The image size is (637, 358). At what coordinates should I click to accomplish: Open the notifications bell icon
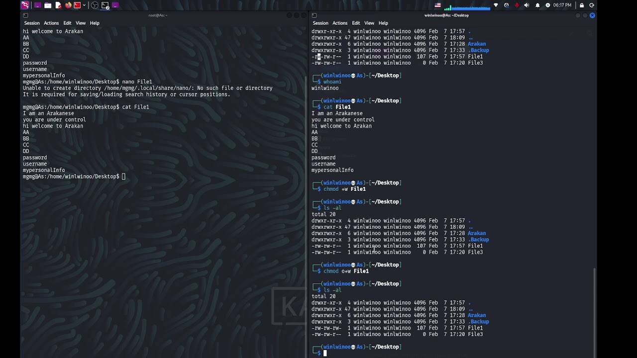(x=537, y=5)
